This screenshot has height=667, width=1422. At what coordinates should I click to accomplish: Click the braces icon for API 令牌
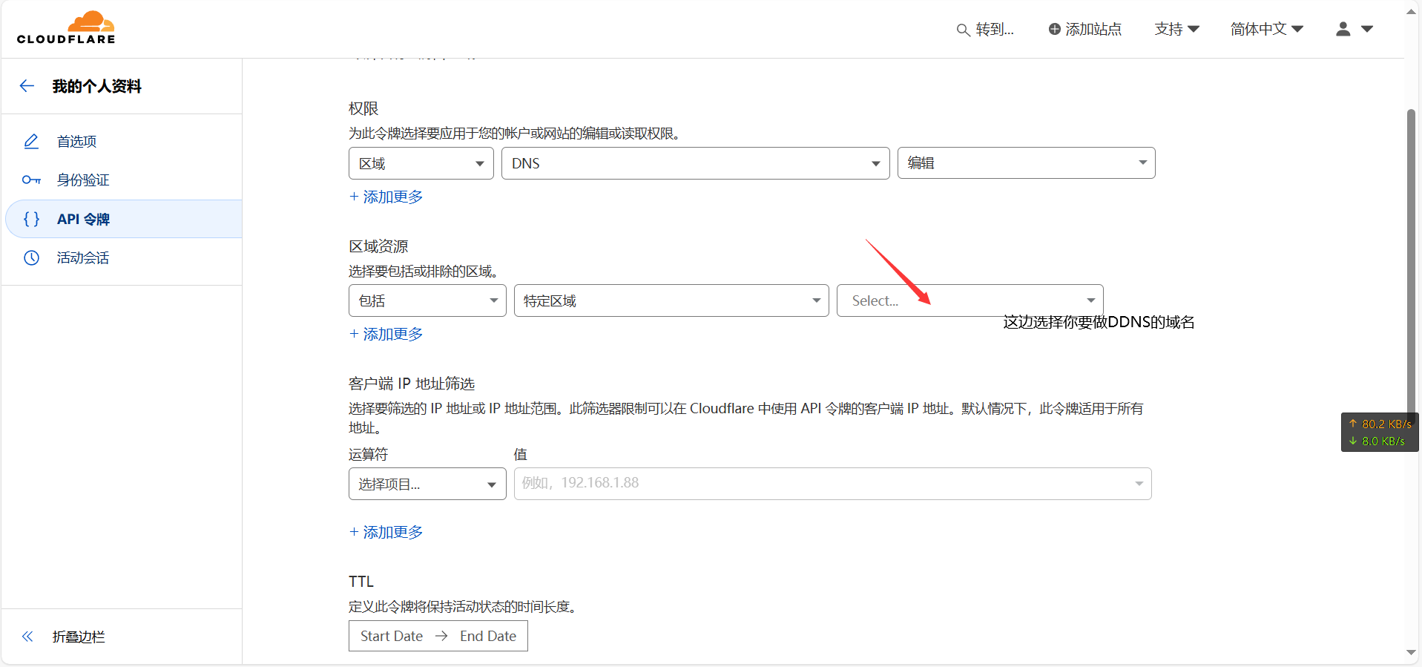[x=31, y=219]
